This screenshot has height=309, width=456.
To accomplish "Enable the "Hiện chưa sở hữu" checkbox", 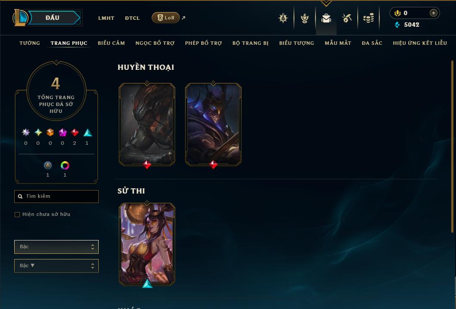I will (x=17, y=215).
